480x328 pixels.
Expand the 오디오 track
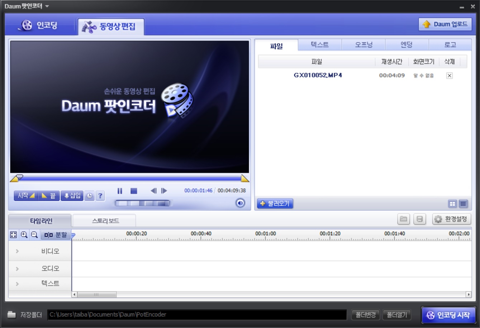[17, 268]
